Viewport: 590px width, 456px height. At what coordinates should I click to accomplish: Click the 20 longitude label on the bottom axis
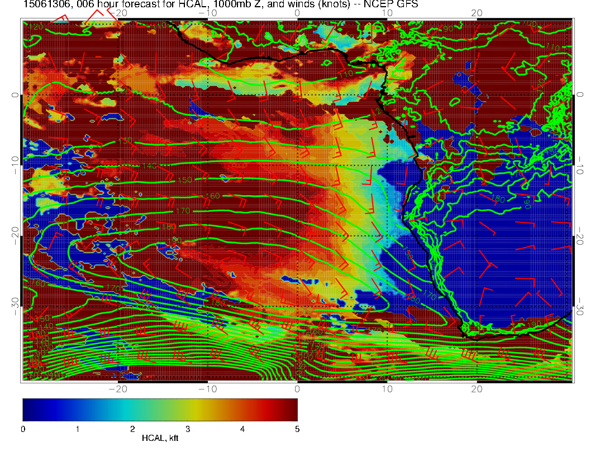[477, 389]
